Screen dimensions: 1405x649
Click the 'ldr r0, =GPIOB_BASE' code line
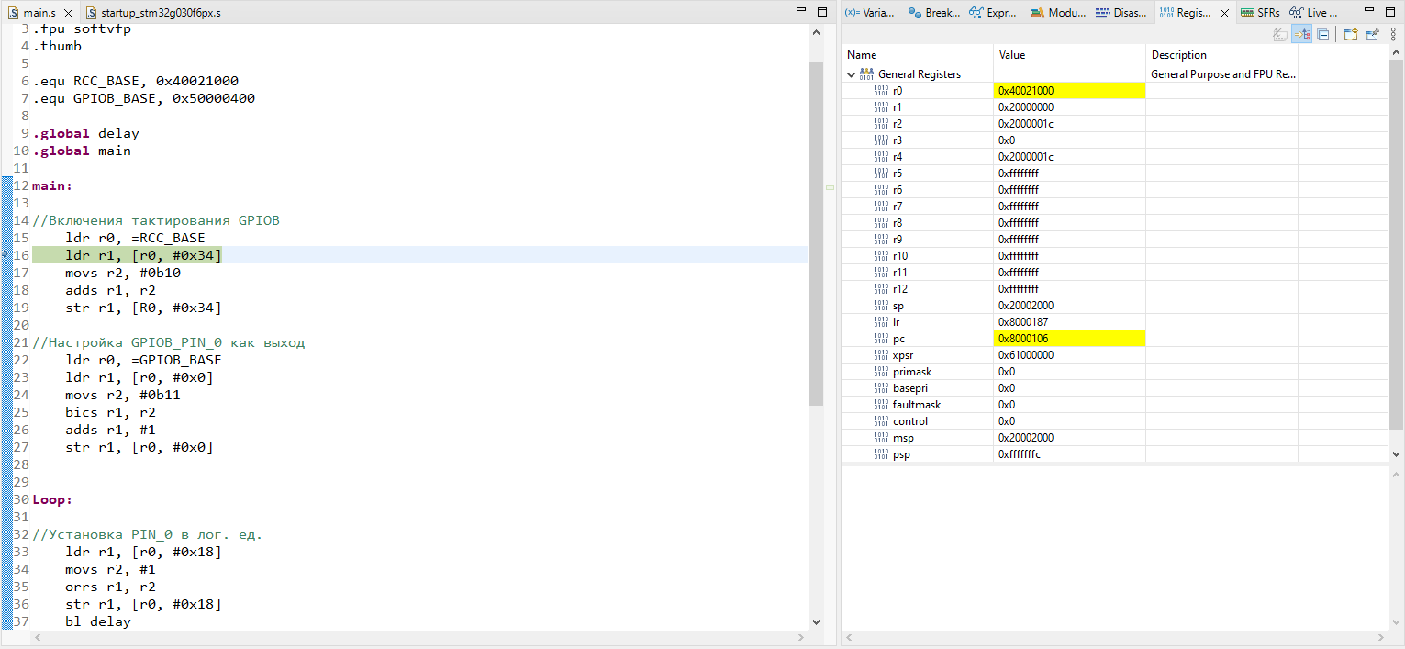143,360
